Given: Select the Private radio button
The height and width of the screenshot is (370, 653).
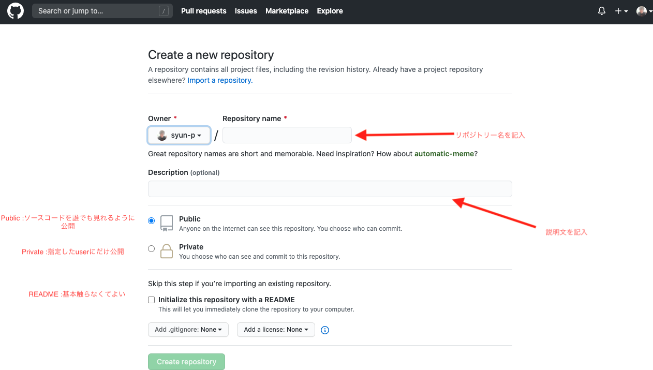Looking at the screenshot, I should coord(151,248).
